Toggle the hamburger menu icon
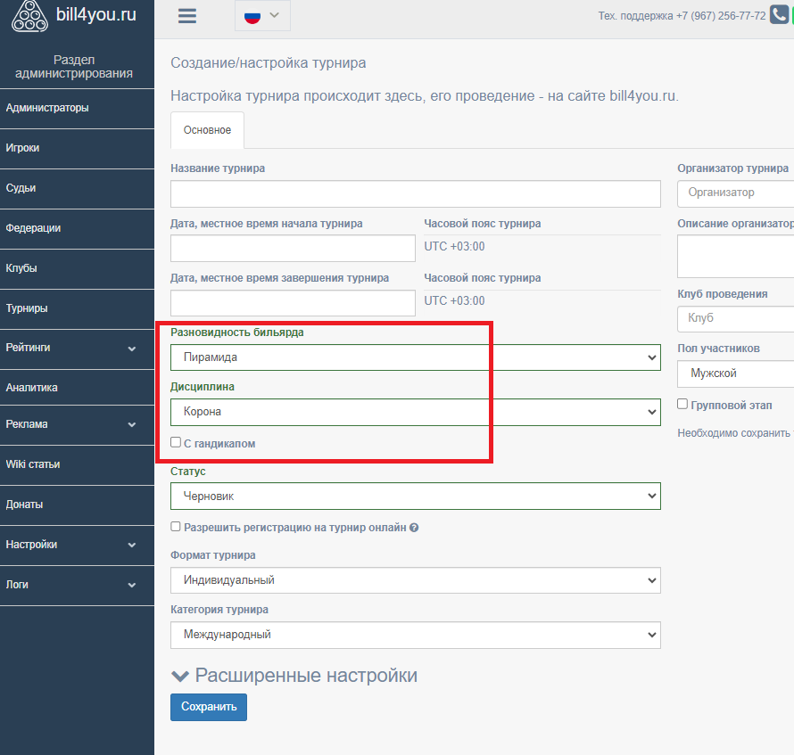 [x=187, y=16]
